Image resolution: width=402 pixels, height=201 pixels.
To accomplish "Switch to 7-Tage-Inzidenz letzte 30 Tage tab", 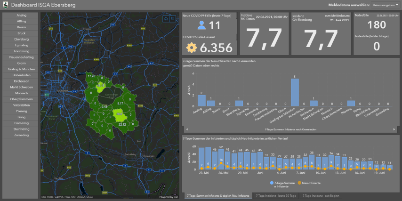I will coord(276,195).
